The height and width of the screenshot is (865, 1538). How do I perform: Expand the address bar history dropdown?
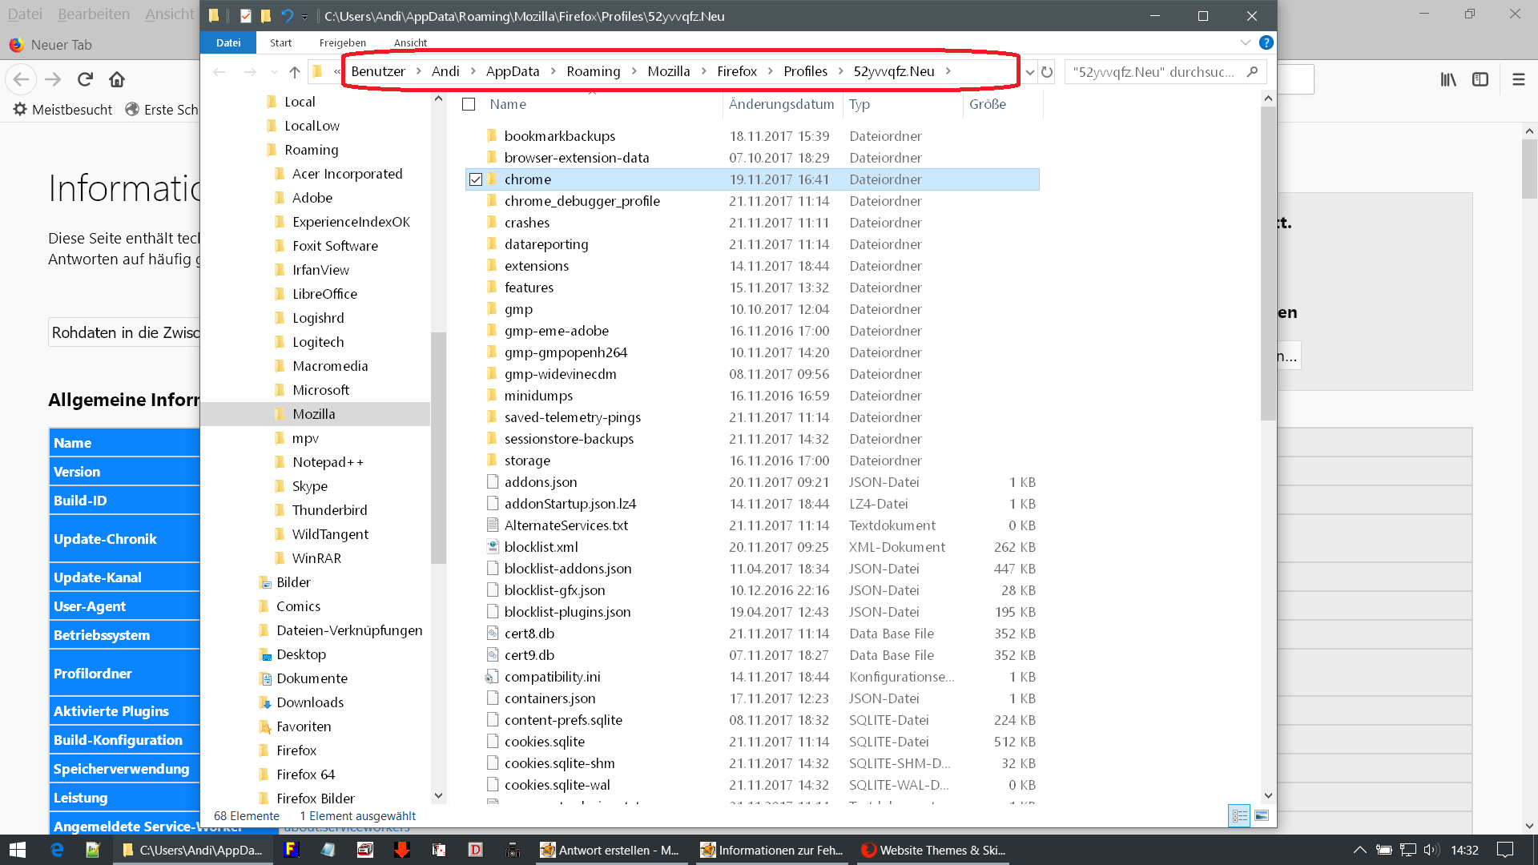tap(1030, 72)
